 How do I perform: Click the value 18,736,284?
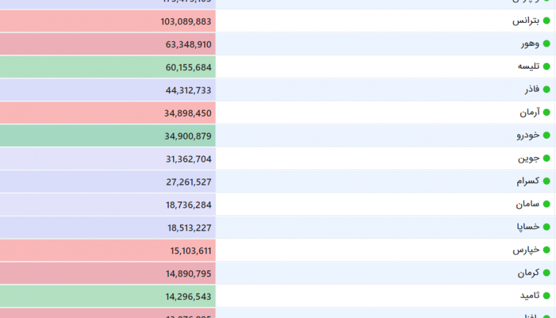click(188, 205)
